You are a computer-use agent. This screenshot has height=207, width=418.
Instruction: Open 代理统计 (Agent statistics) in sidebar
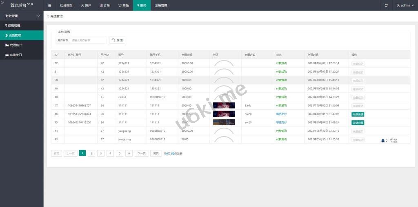[x=14, y=45]
